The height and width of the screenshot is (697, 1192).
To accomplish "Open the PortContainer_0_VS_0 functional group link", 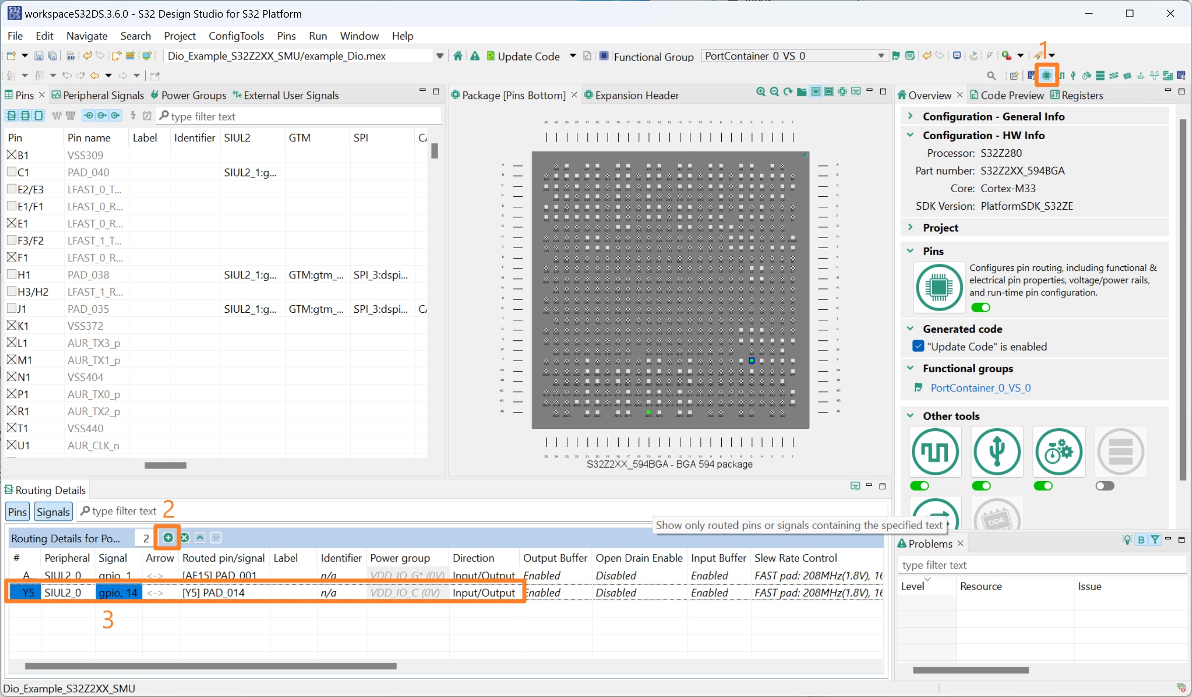I will pyautogui.click(x=980, y=388).
